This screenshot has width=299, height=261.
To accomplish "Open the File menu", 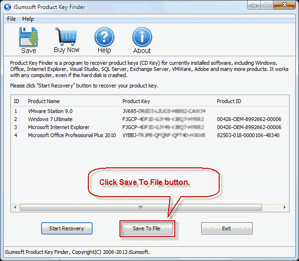I will [11, 19].
